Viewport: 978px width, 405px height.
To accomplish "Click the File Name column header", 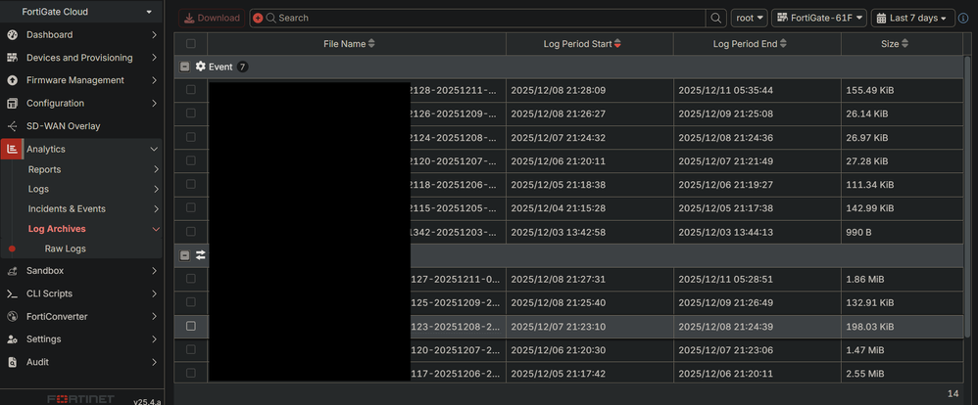I will (357, 44).
